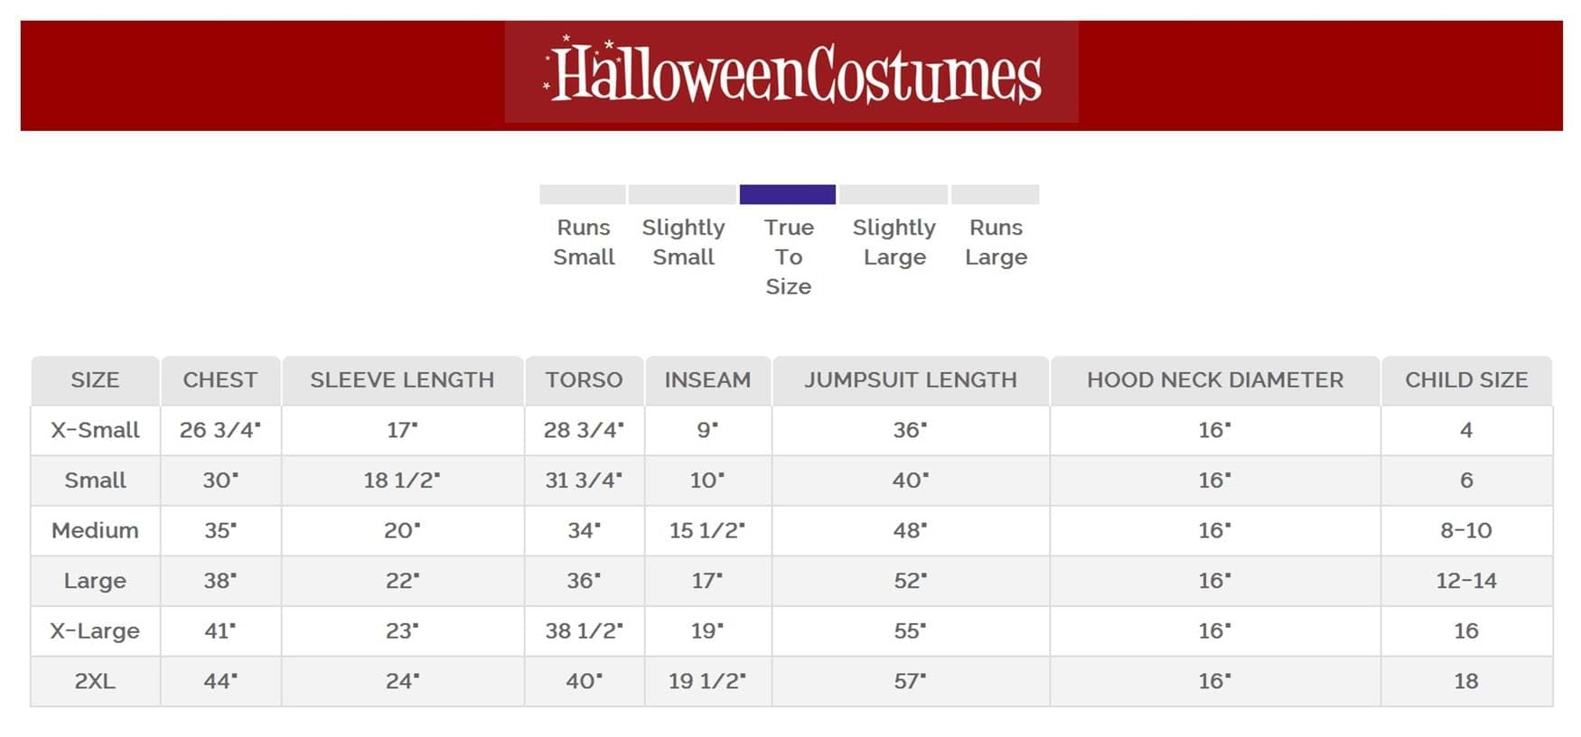Image resolution: width=1581 pixels, height=737 pixels.
Task: Click the 8-10 child size cell
Action: coord(1466,530)
